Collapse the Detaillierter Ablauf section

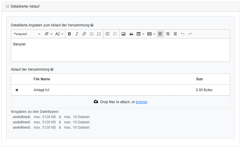click(7, 6)
